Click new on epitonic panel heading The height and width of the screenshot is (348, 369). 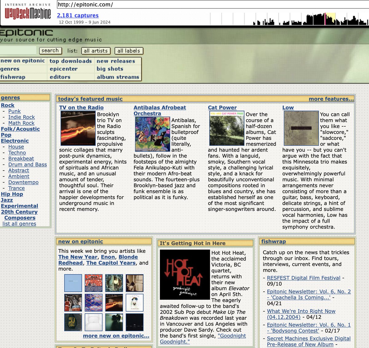[x=81, y=241]
